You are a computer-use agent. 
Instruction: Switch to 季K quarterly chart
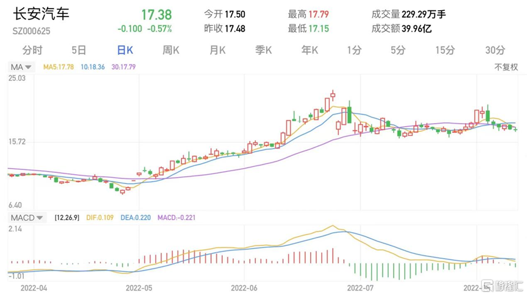coord(263,51)
